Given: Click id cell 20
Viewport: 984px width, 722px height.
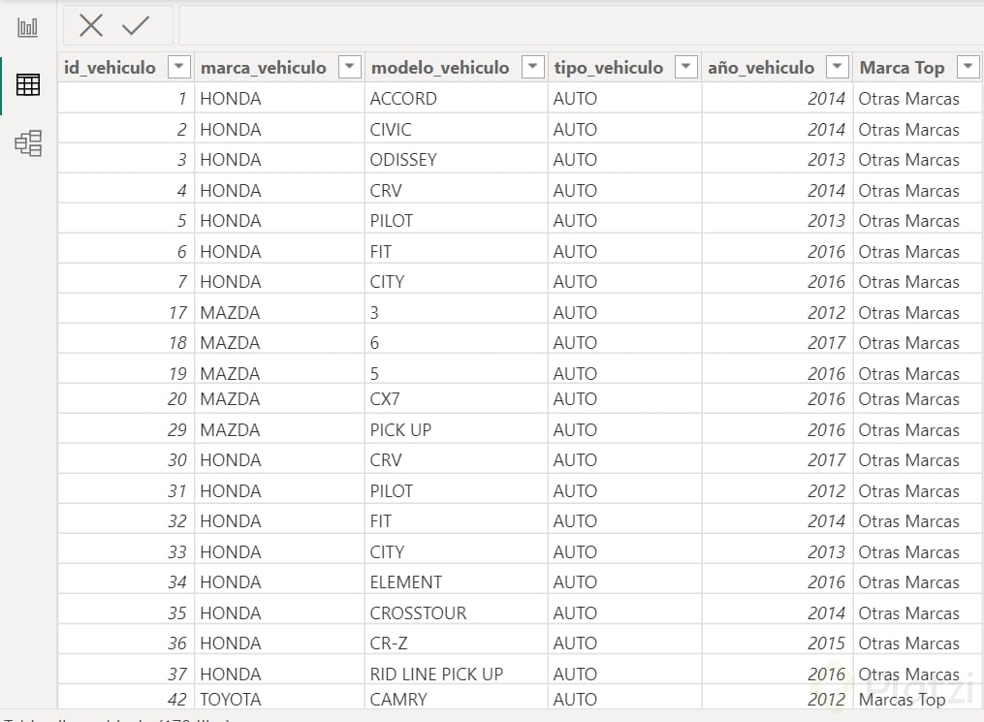Looking at the screenshot, I should [126, 399].
